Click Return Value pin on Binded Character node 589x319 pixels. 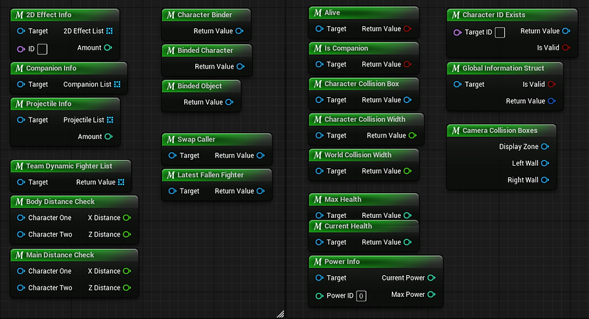tap(240, 67)
